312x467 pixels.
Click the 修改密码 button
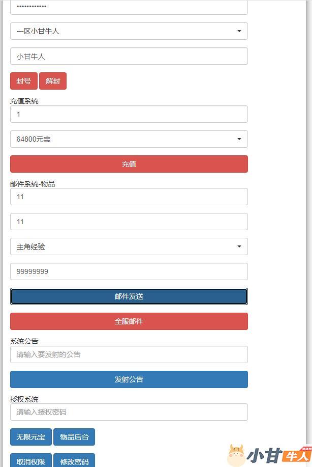[x=74, y=461]
